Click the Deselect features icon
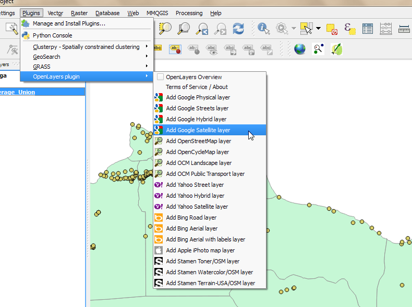The height and width of the screenshot is (307, 412). click(x=332, y=28)
